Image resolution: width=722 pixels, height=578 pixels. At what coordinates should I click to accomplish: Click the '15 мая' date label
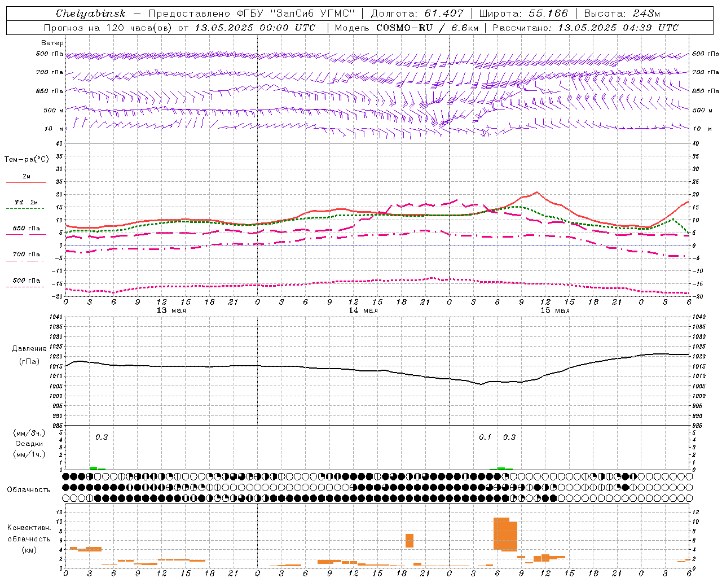555,310
